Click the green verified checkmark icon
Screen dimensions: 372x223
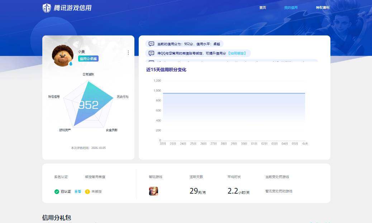(x=57, y=192)
